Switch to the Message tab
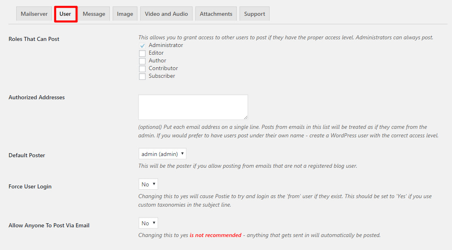This screenshot has width=452, height=250. [94, 13]
